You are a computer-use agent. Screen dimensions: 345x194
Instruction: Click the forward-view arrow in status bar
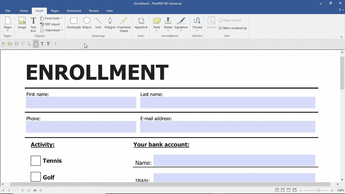click(41, 190)
